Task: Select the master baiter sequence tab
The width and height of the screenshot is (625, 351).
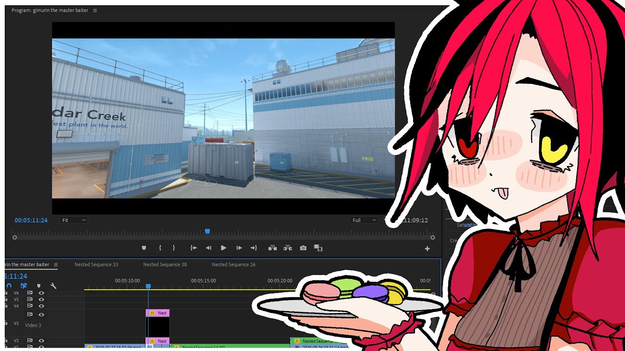Action: [x=27, y=265]
